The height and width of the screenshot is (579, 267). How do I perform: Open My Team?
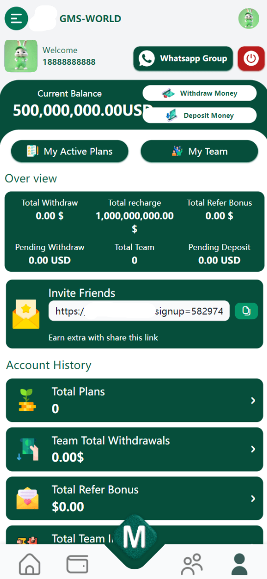pos(199,151)
